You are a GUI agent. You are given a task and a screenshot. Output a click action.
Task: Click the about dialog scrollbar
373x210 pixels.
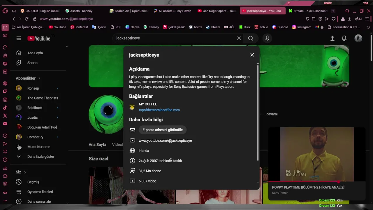pos(258,112)
